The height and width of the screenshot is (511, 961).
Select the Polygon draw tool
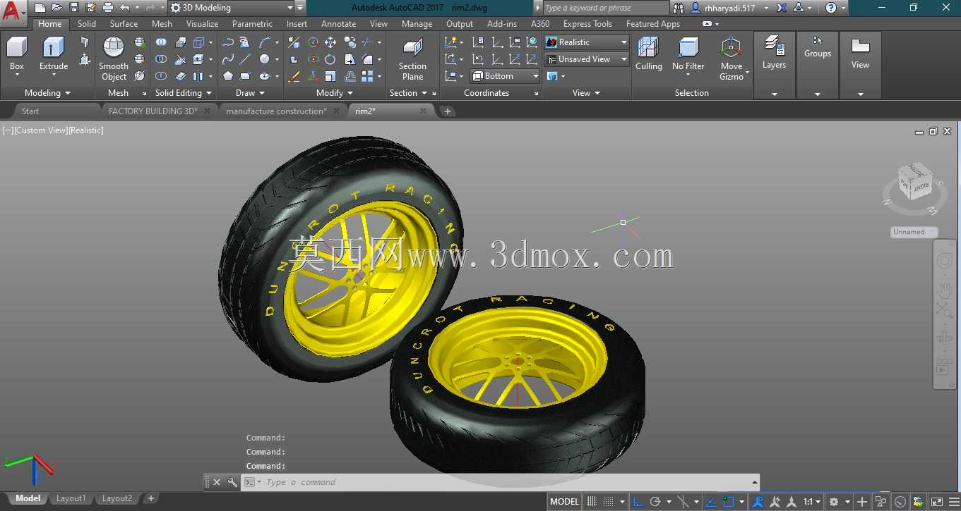click(x=227, y=76)
